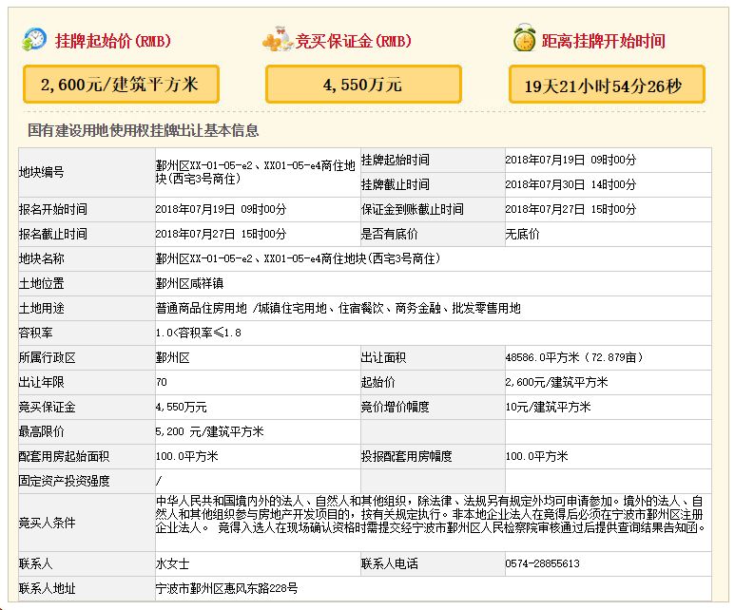This screenshot has width=735, height=610.
Task: Click the date value beside 报名开始时间
Action: click(x=221, y=209)
